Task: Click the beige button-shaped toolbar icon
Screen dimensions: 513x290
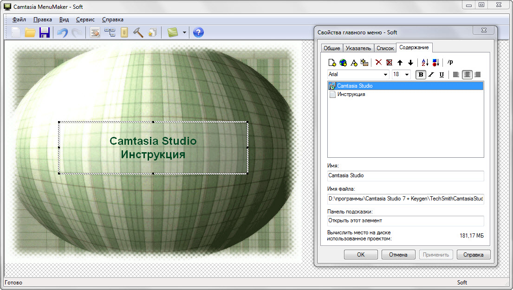Action: click(124, 32)
